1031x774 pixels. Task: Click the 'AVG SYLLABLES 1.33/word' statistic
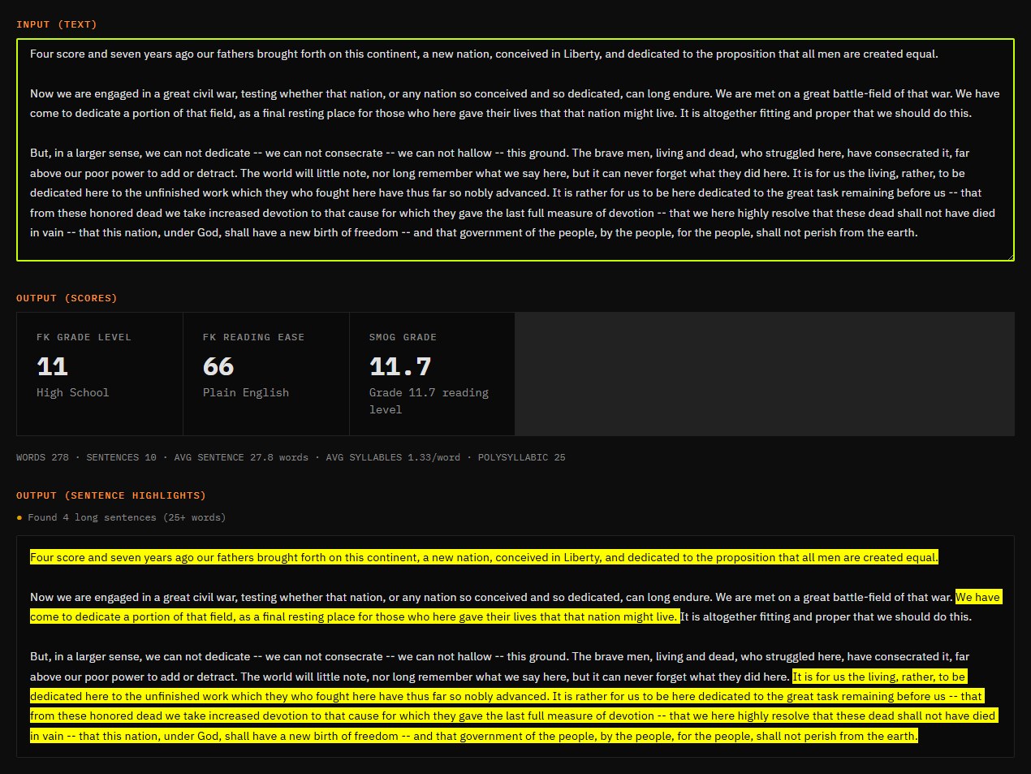[x=393, y=457]
